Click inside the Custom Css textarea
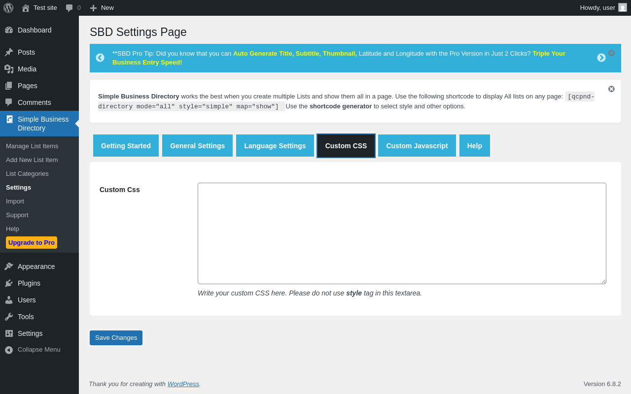The height and width of the screenshot is (394, 631). [402, 233]
